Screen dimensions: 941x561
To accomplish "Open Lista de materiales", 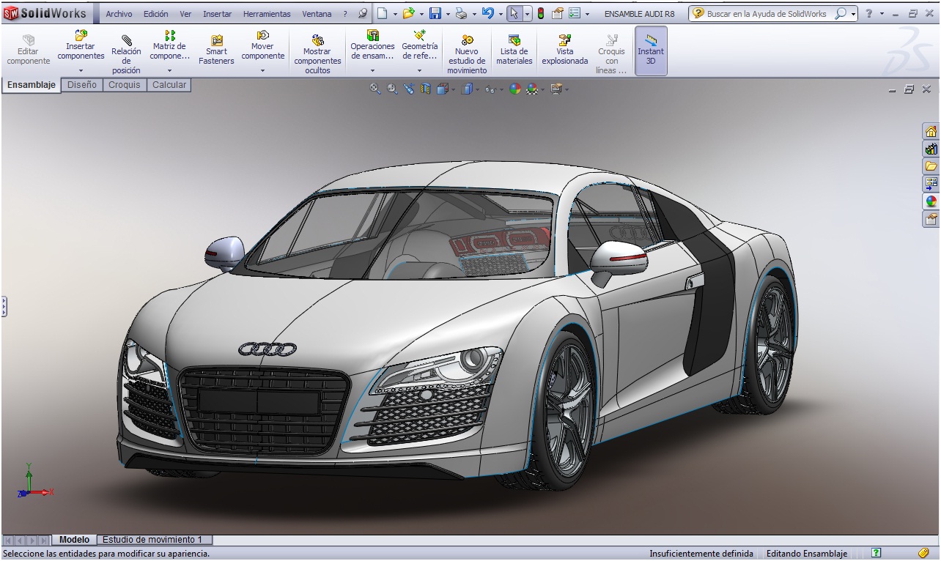I will click(514, 51).
